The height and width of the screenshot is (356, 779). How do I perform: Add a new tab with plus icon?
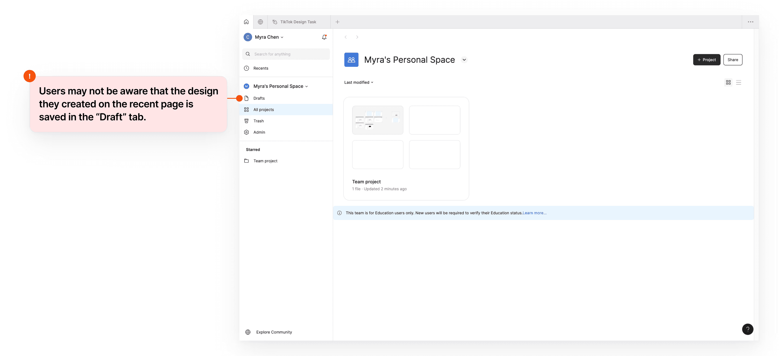(337, 22)
